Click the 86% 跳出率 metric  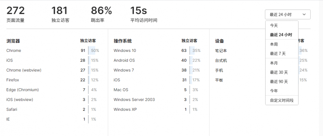coord(101,14)
